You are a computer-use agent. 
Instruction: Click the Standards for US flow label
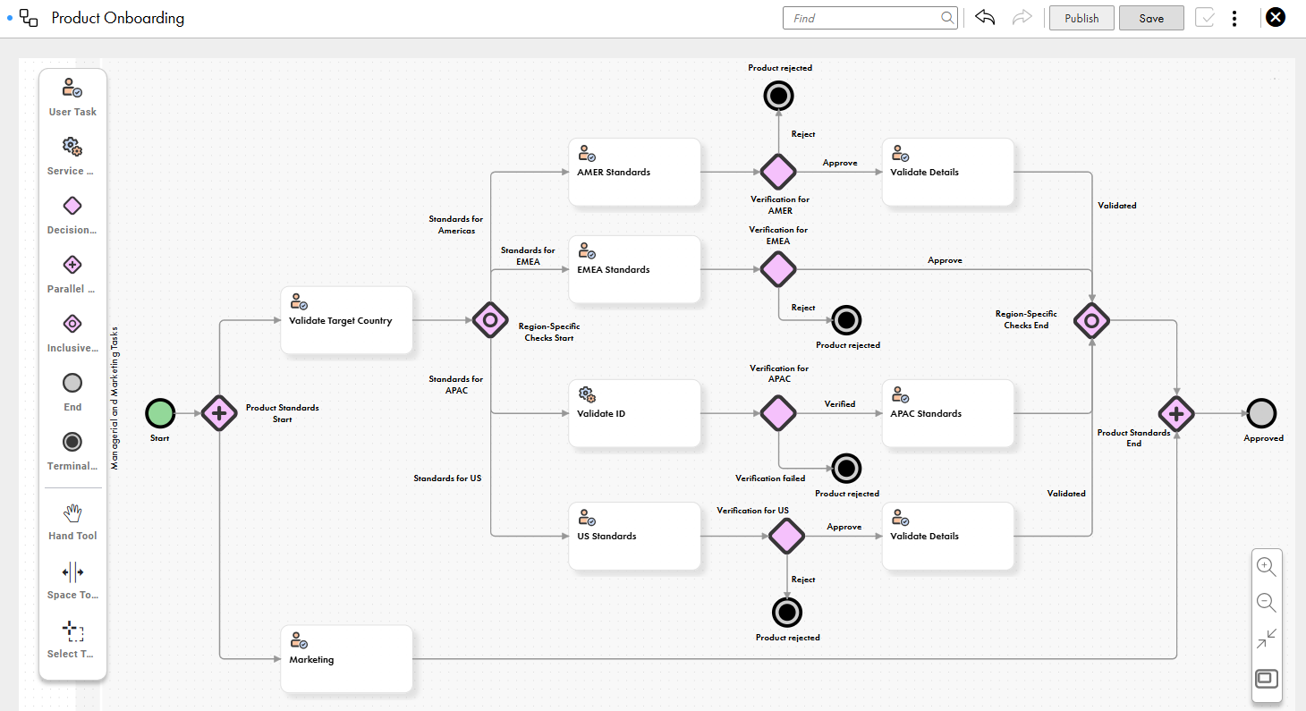coord(447,478)
